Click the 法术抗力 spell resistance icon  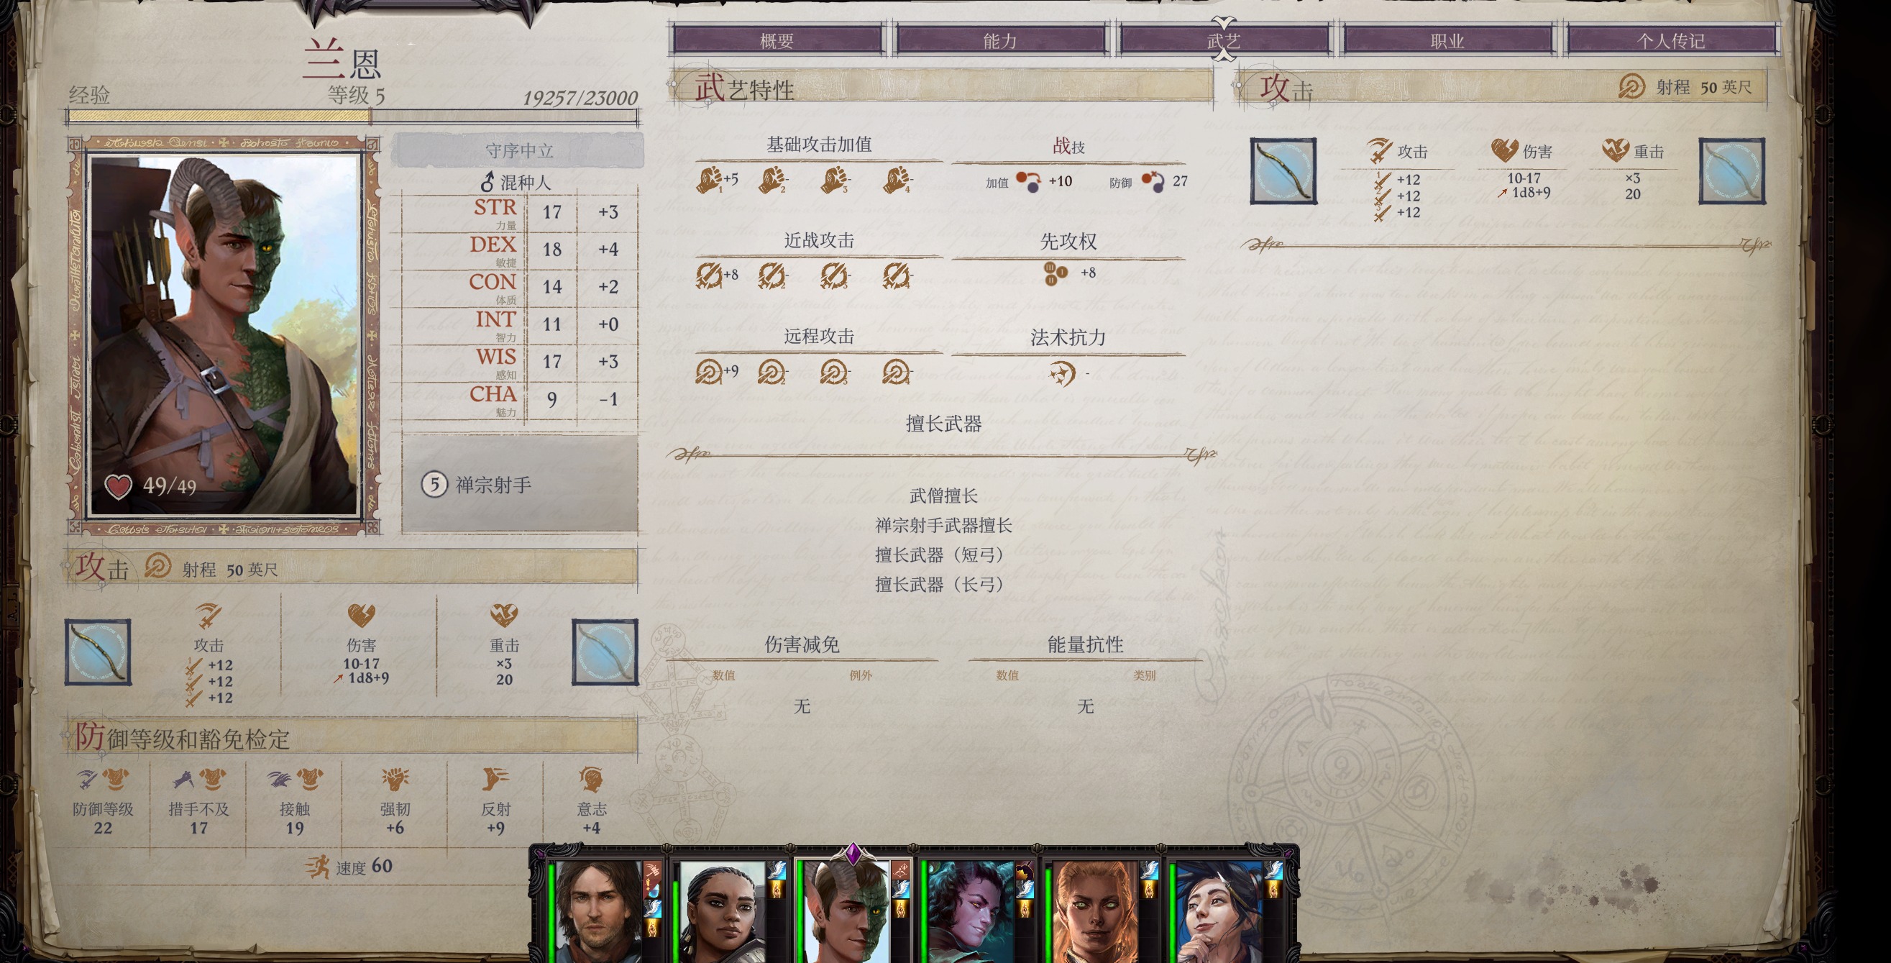tap(1061, 373)
